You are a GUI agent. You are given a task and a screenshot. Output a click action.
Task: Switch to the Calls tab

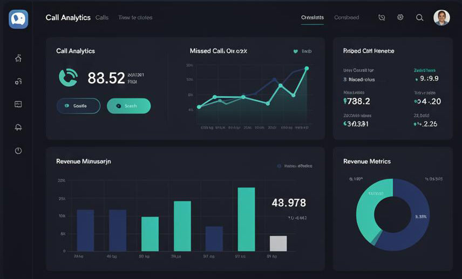coord(102,18)
